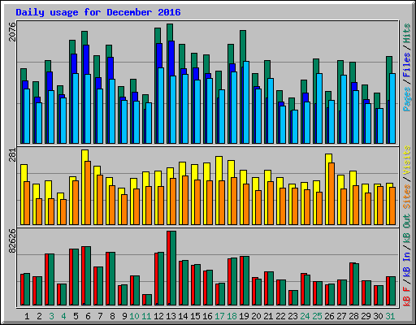Click the 'Daily usage for December 2016' title
Viewport: 416px width, 325px height.
(x=98, y=12)
